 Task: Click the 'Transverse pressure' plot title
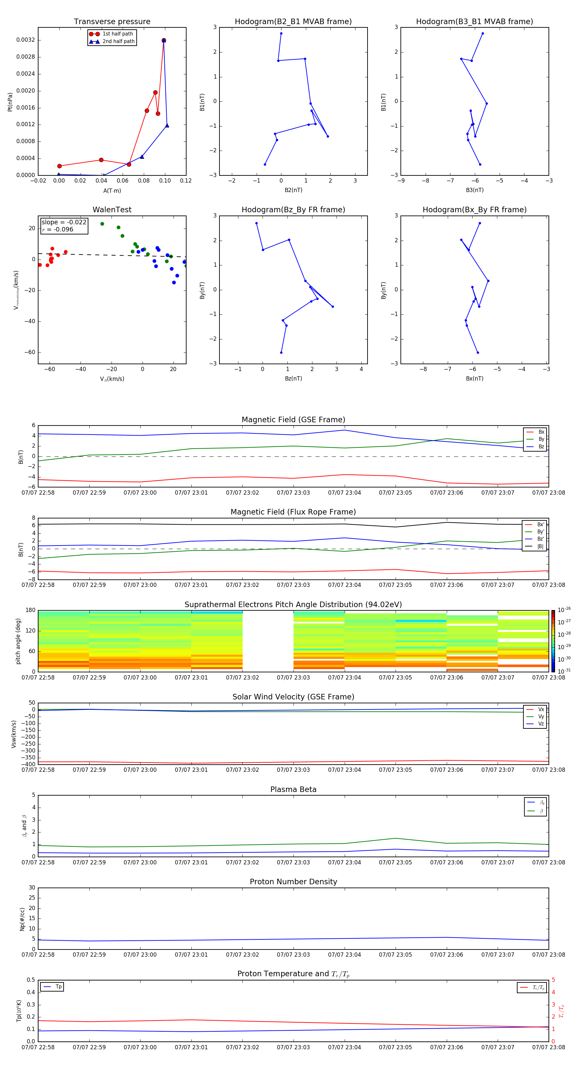[112, 21]
